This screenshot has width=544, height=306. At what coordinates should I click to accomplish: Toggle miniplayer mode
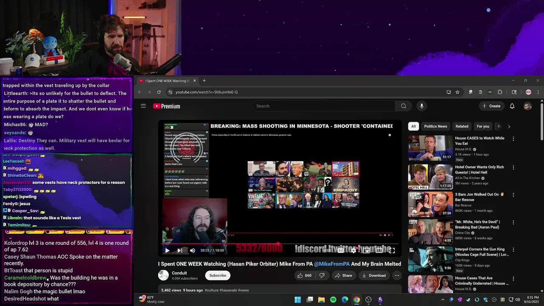(x=366, y=251)
